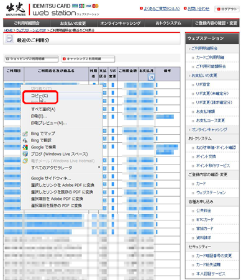Open the オンラインキャッシング navigation tab
This screenshot has width=241, height=280.
120,23
